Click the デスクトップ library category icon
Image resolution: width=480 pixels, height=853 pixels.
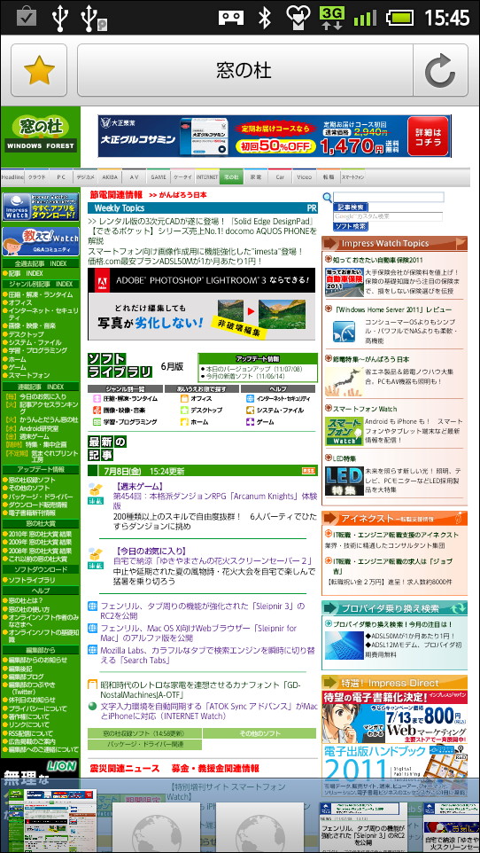point(185,410)
